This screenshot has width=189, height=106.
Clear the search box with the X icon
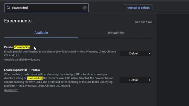tap(85, 8)
